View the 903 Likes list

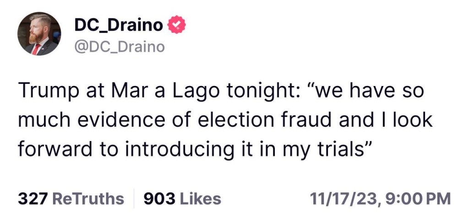click(x=182, y=199)
